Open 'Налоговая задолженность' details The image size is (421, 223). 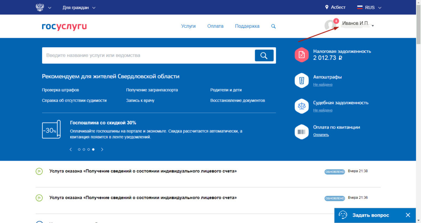(x=342, y=51)
